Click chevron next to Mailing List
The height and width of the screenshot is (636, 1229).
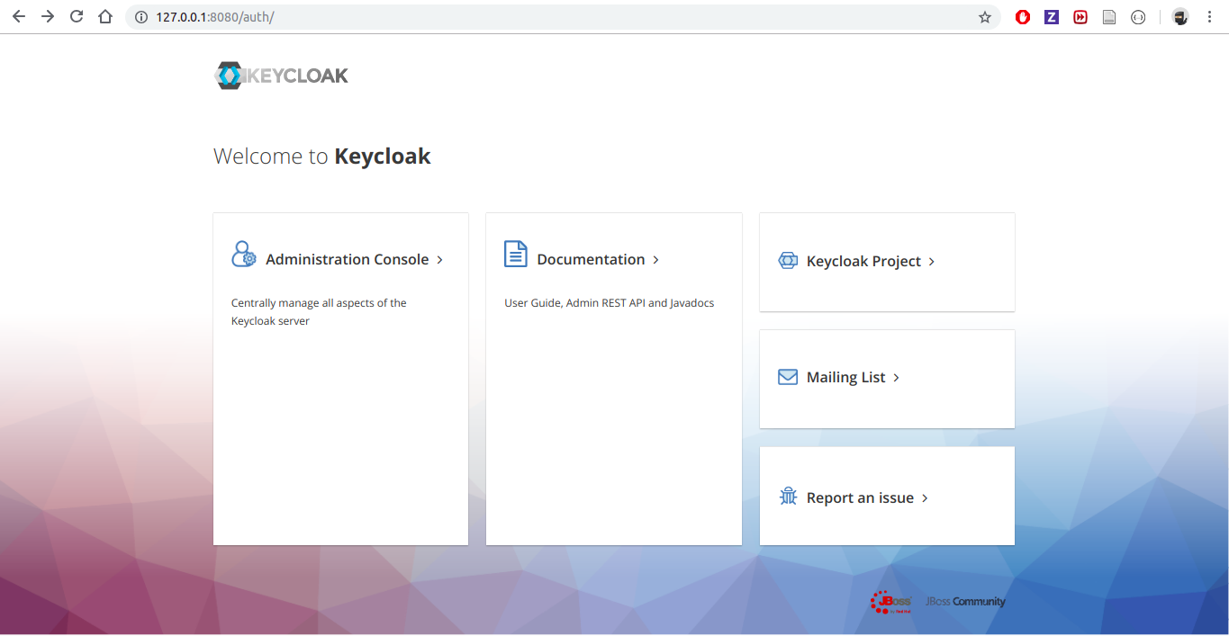pyautogui.click(x=896, y=378)
